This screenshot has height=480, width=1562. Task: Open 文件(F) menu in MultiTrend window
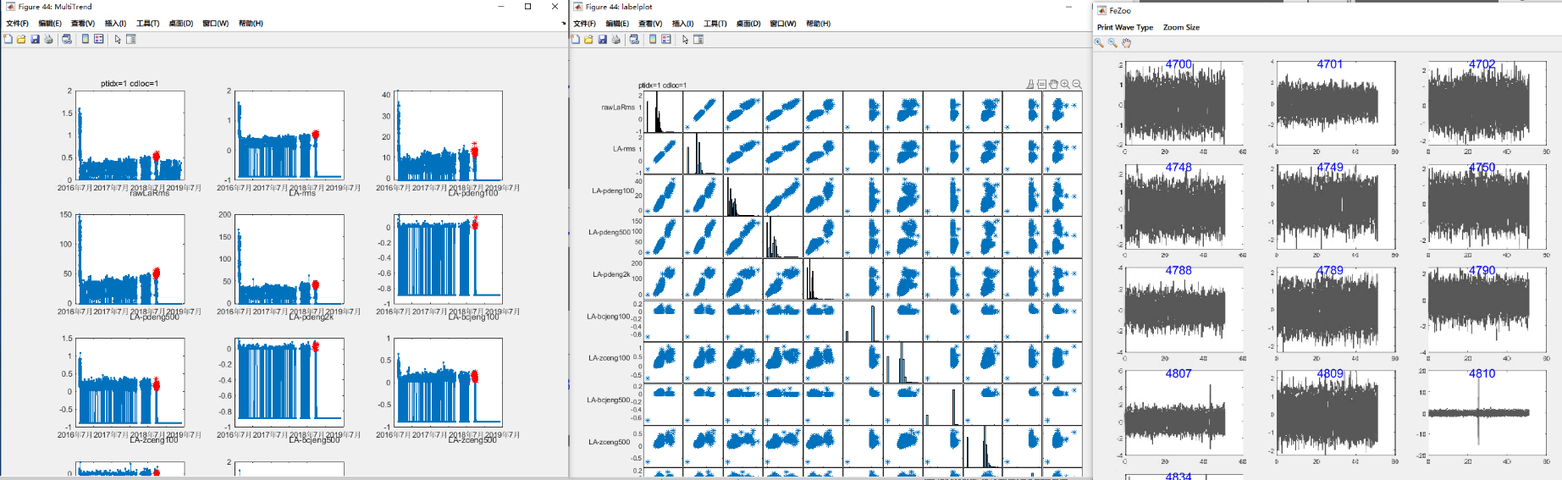(x=17, y=24)
